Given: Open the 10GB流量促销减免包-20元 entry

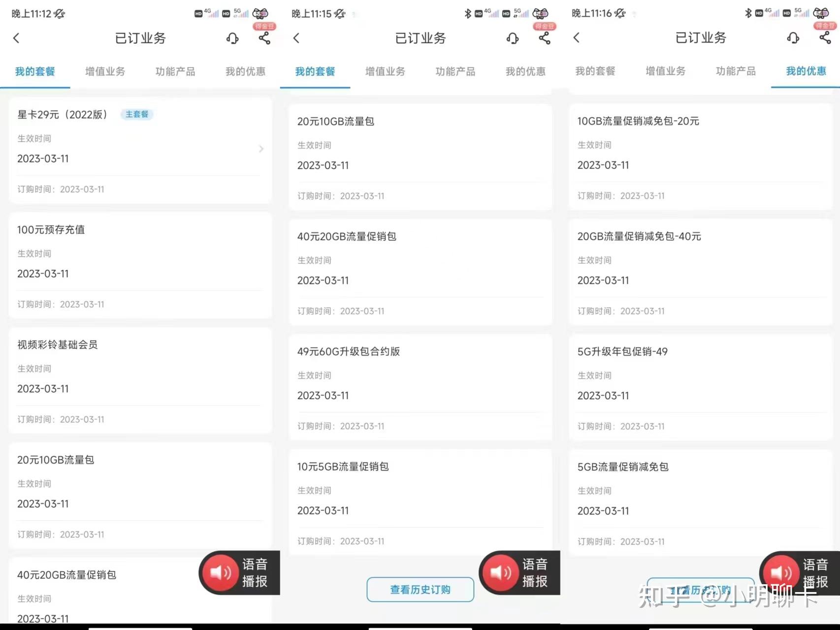Looking at the screenshot, I should (701, 157).
